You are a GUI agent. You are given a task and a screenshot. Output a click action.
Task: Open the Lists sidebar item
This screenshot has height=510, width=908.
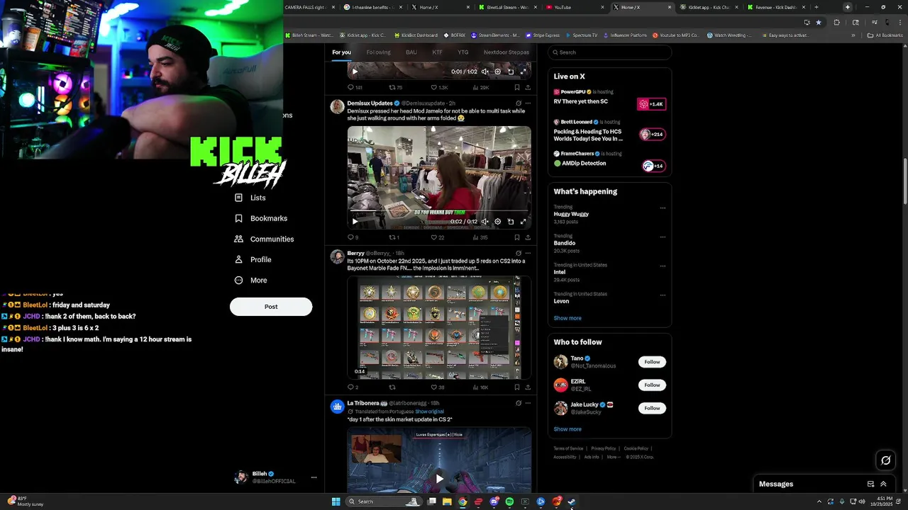coord(250,198)
